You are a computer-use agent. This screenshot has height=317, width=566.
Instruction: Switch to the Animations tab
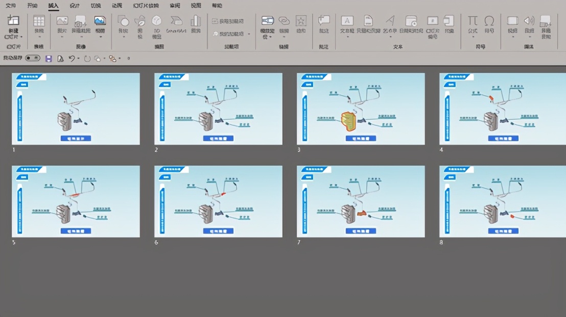(117, 6)
